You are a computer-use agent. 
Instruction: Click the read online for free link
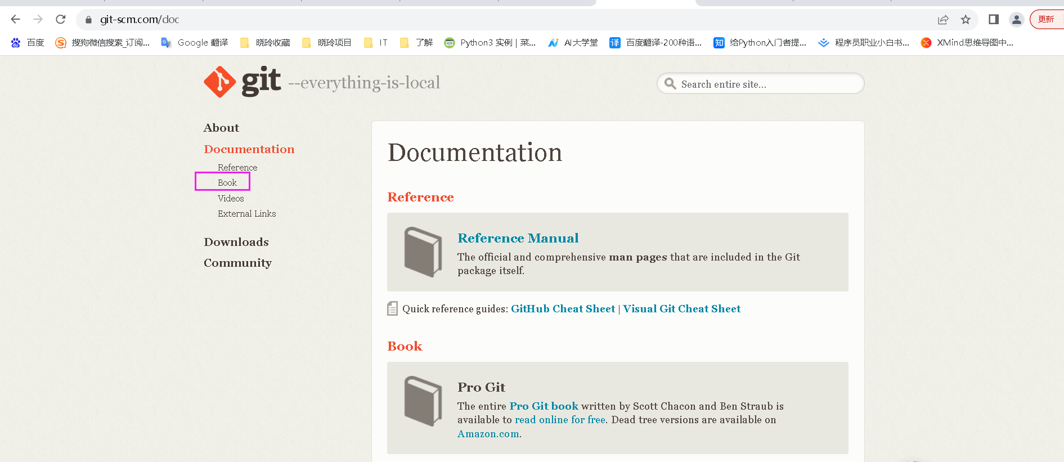pyautogui.click(x=560, y=420)
